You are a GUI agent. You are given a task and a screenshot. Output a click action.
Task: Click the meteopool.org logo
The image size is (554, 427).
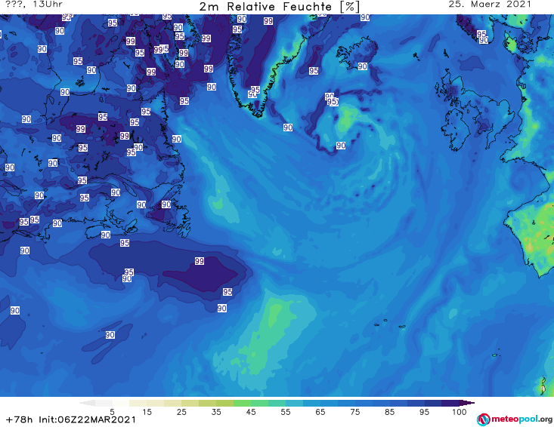coord(515,419)
